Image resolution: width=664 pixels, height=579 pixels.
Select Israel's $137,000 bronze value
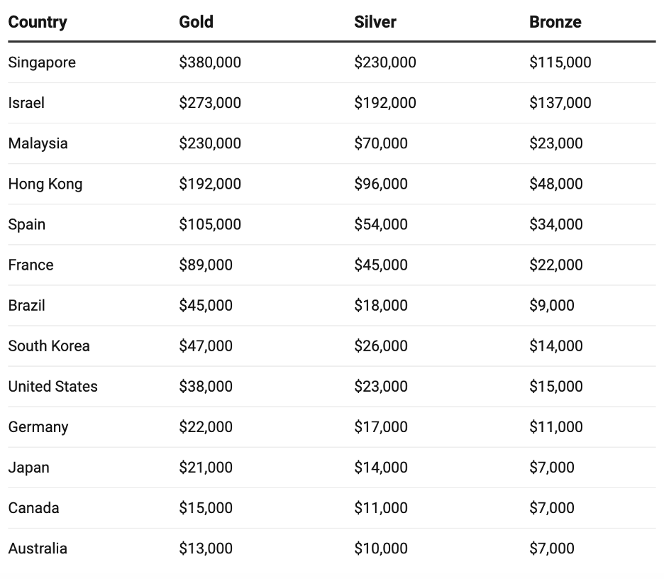click(x=560, y=103)
